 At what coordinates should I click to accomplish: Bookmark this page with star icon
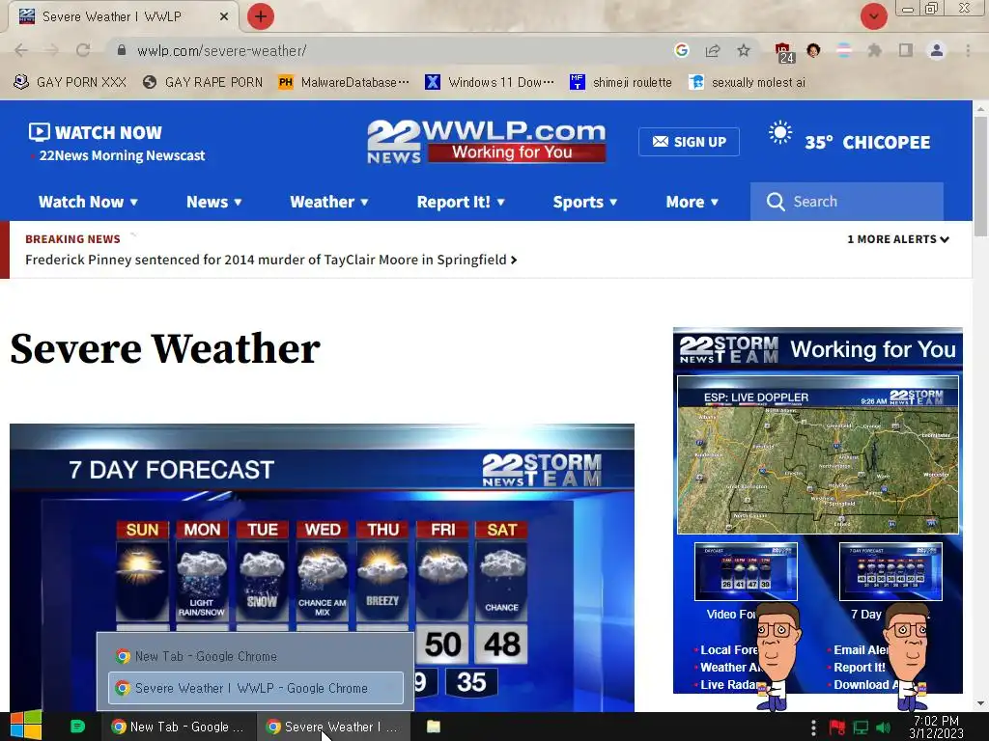tap(744, 50)
